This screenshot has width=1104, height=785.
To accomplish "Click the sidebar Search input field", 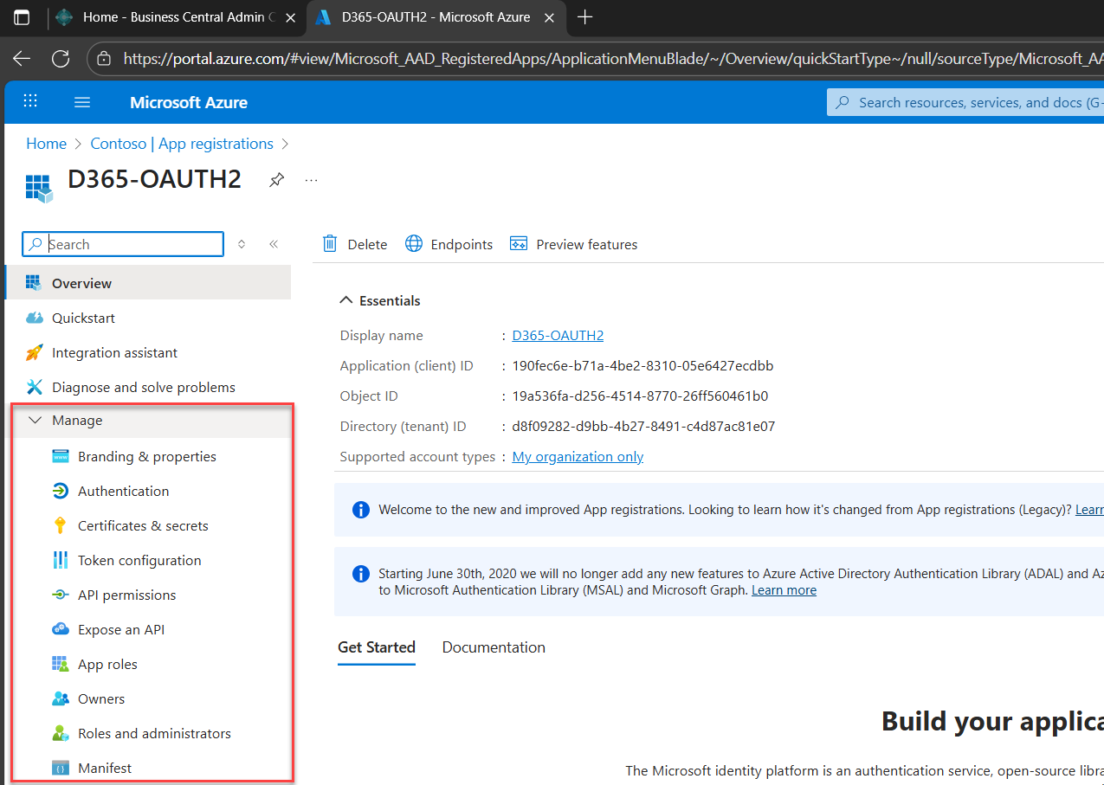I will pos(123,244).
